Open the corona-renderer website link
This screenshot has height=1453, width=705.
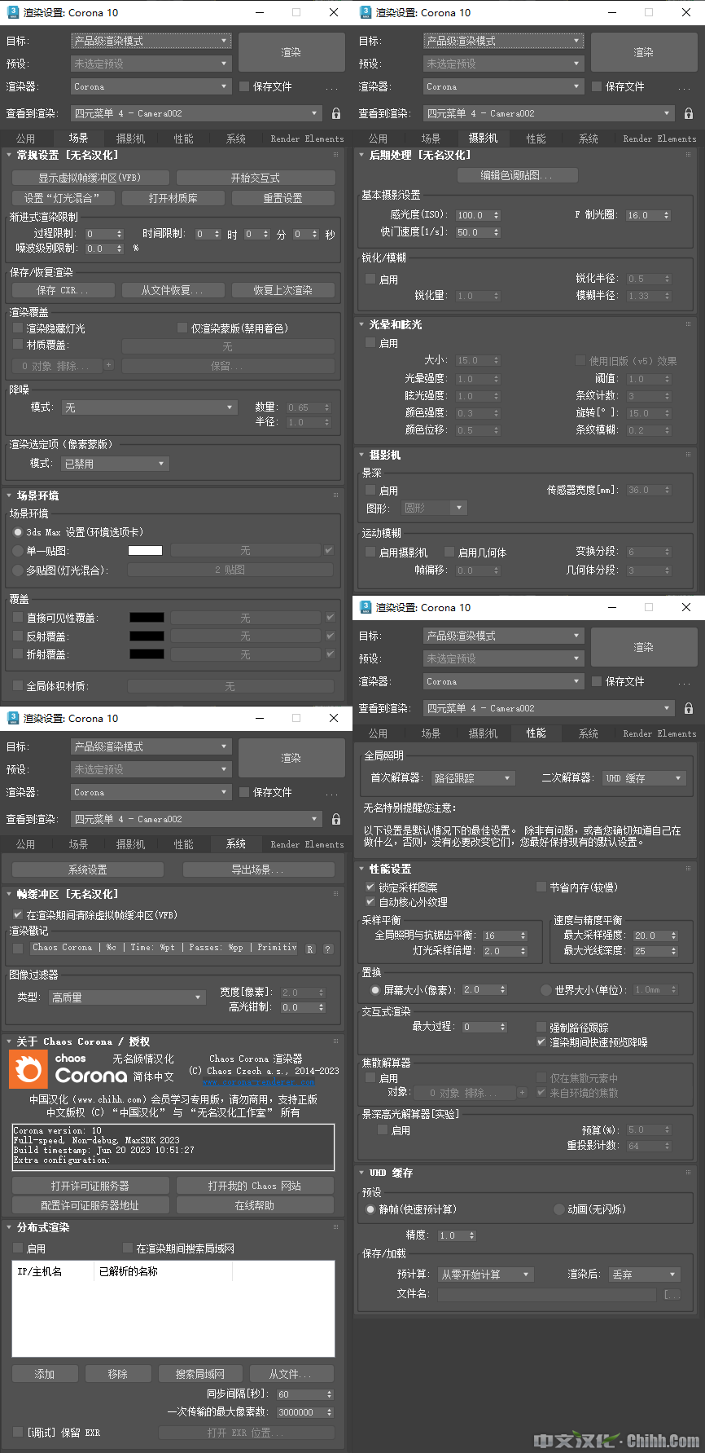point(259,1082)
